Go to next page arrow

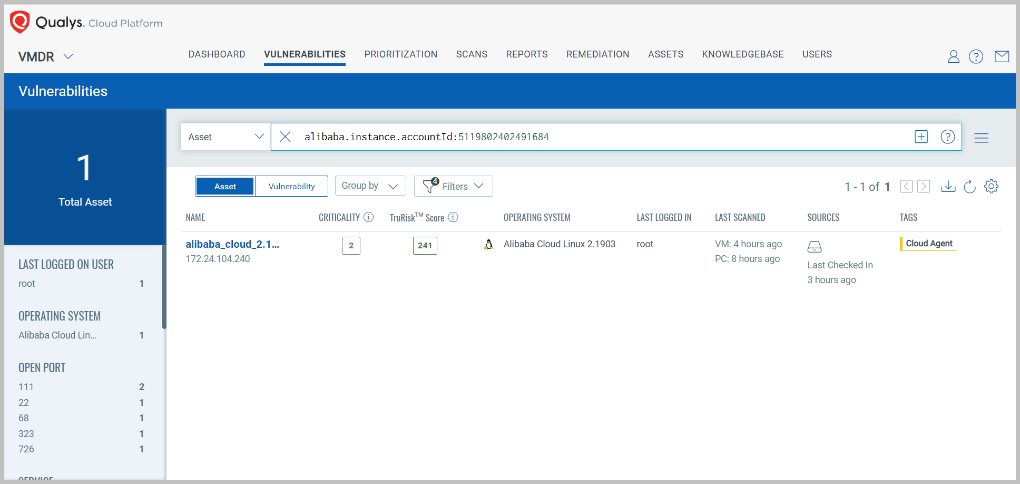(924, 186)
